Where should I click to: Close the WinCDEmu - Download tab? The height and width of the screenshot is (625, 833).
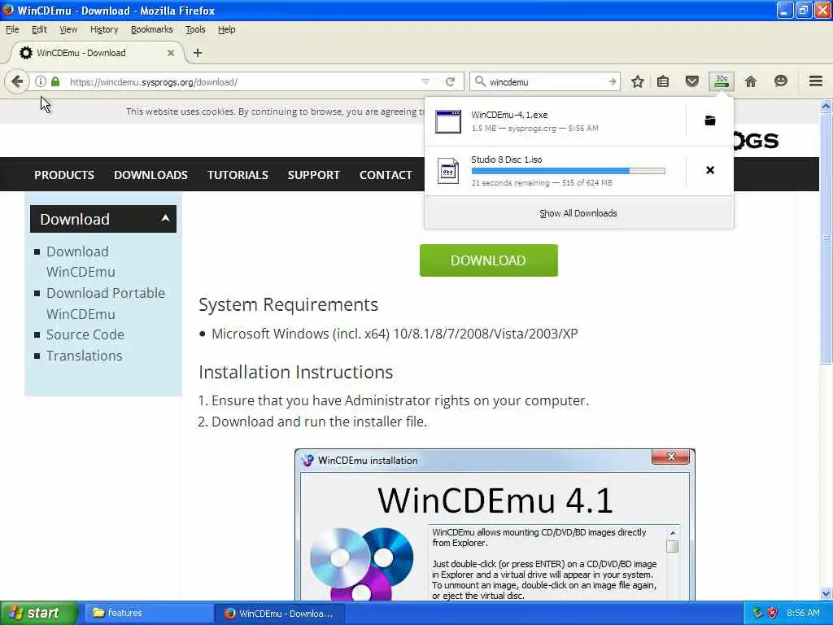[x=171, y=53]
